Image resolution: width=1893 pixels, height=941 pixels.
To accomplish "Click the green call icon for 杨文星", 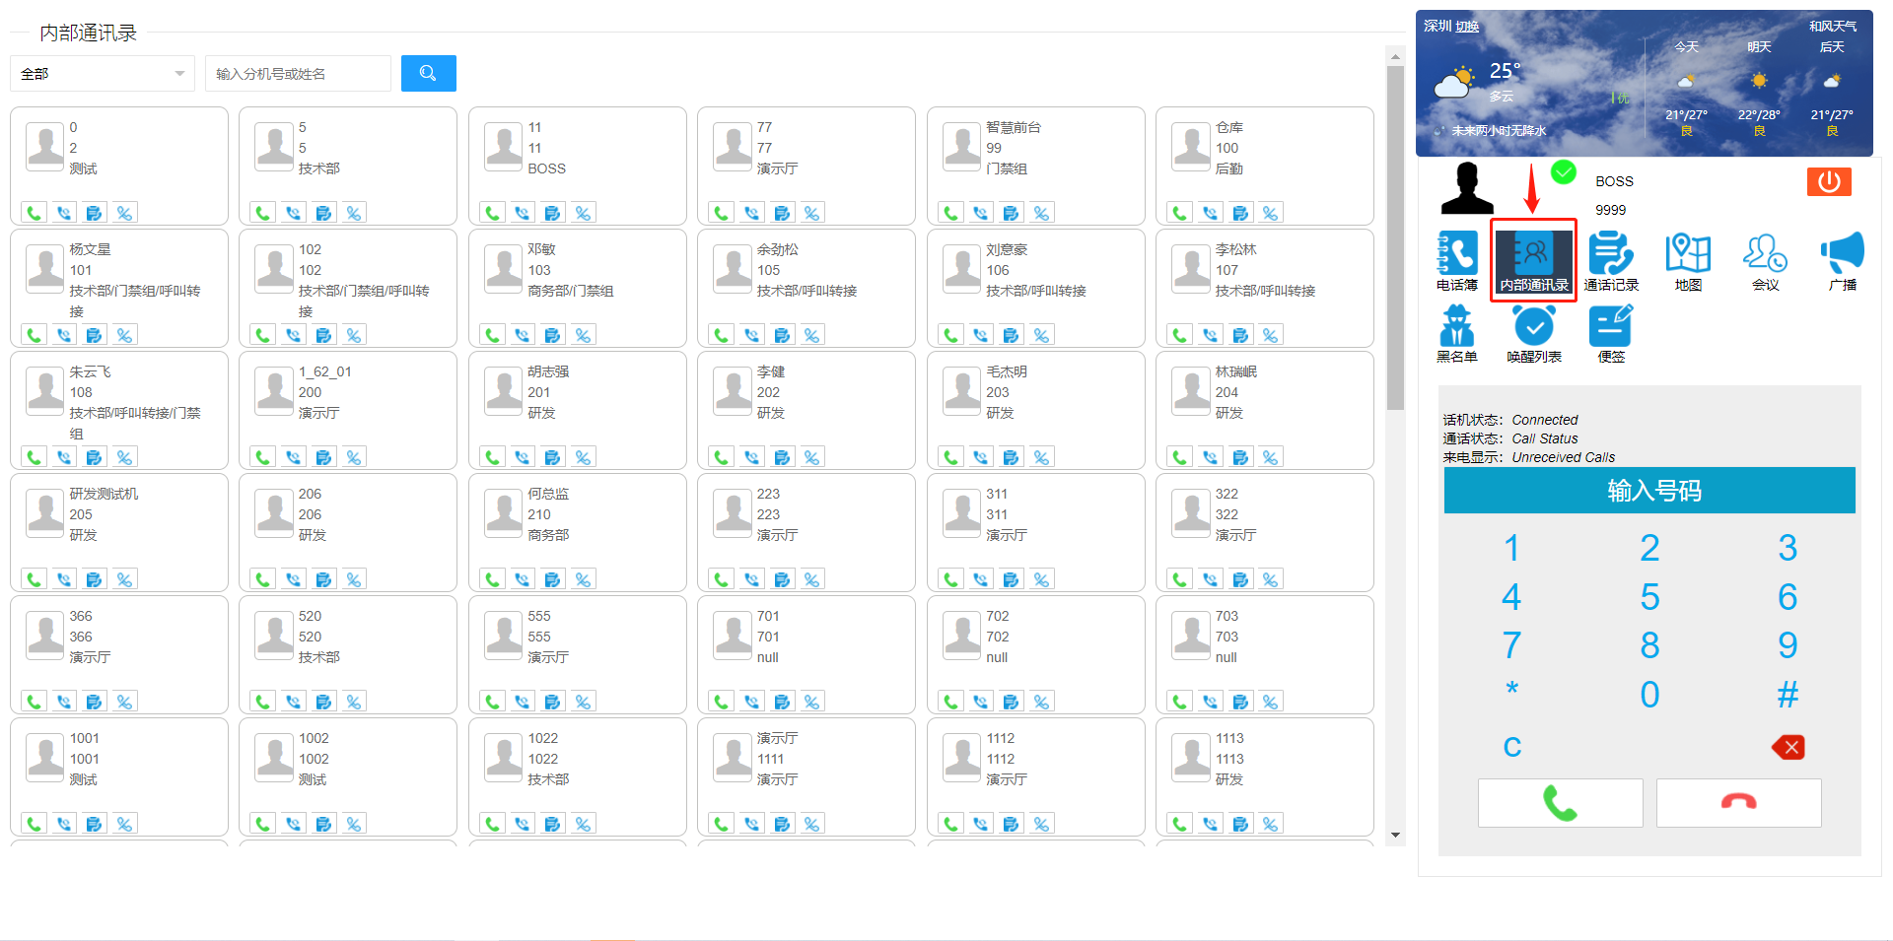I will [x=35, y=335].
